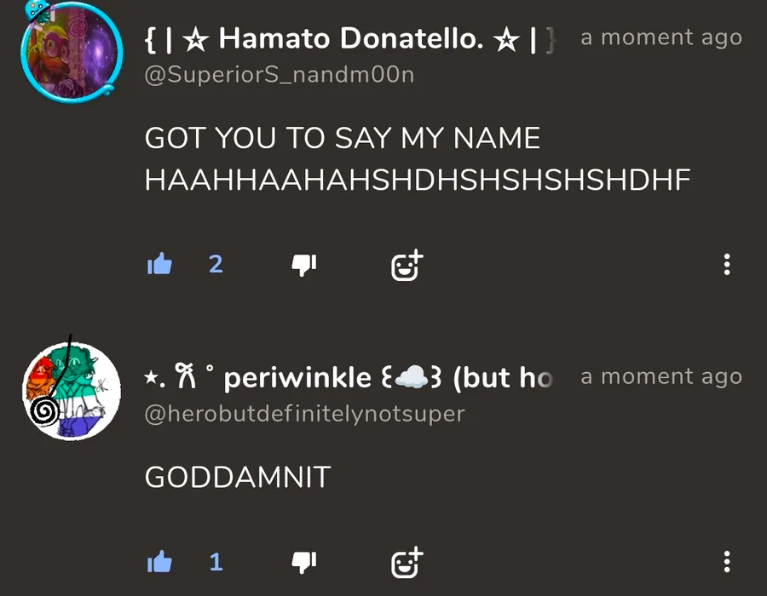Image resolution: width=767 pixels, height=596 pixels.
Task: Select the GOT YOU TO SAY MY NAME text
Action: (x=343, y=138)
